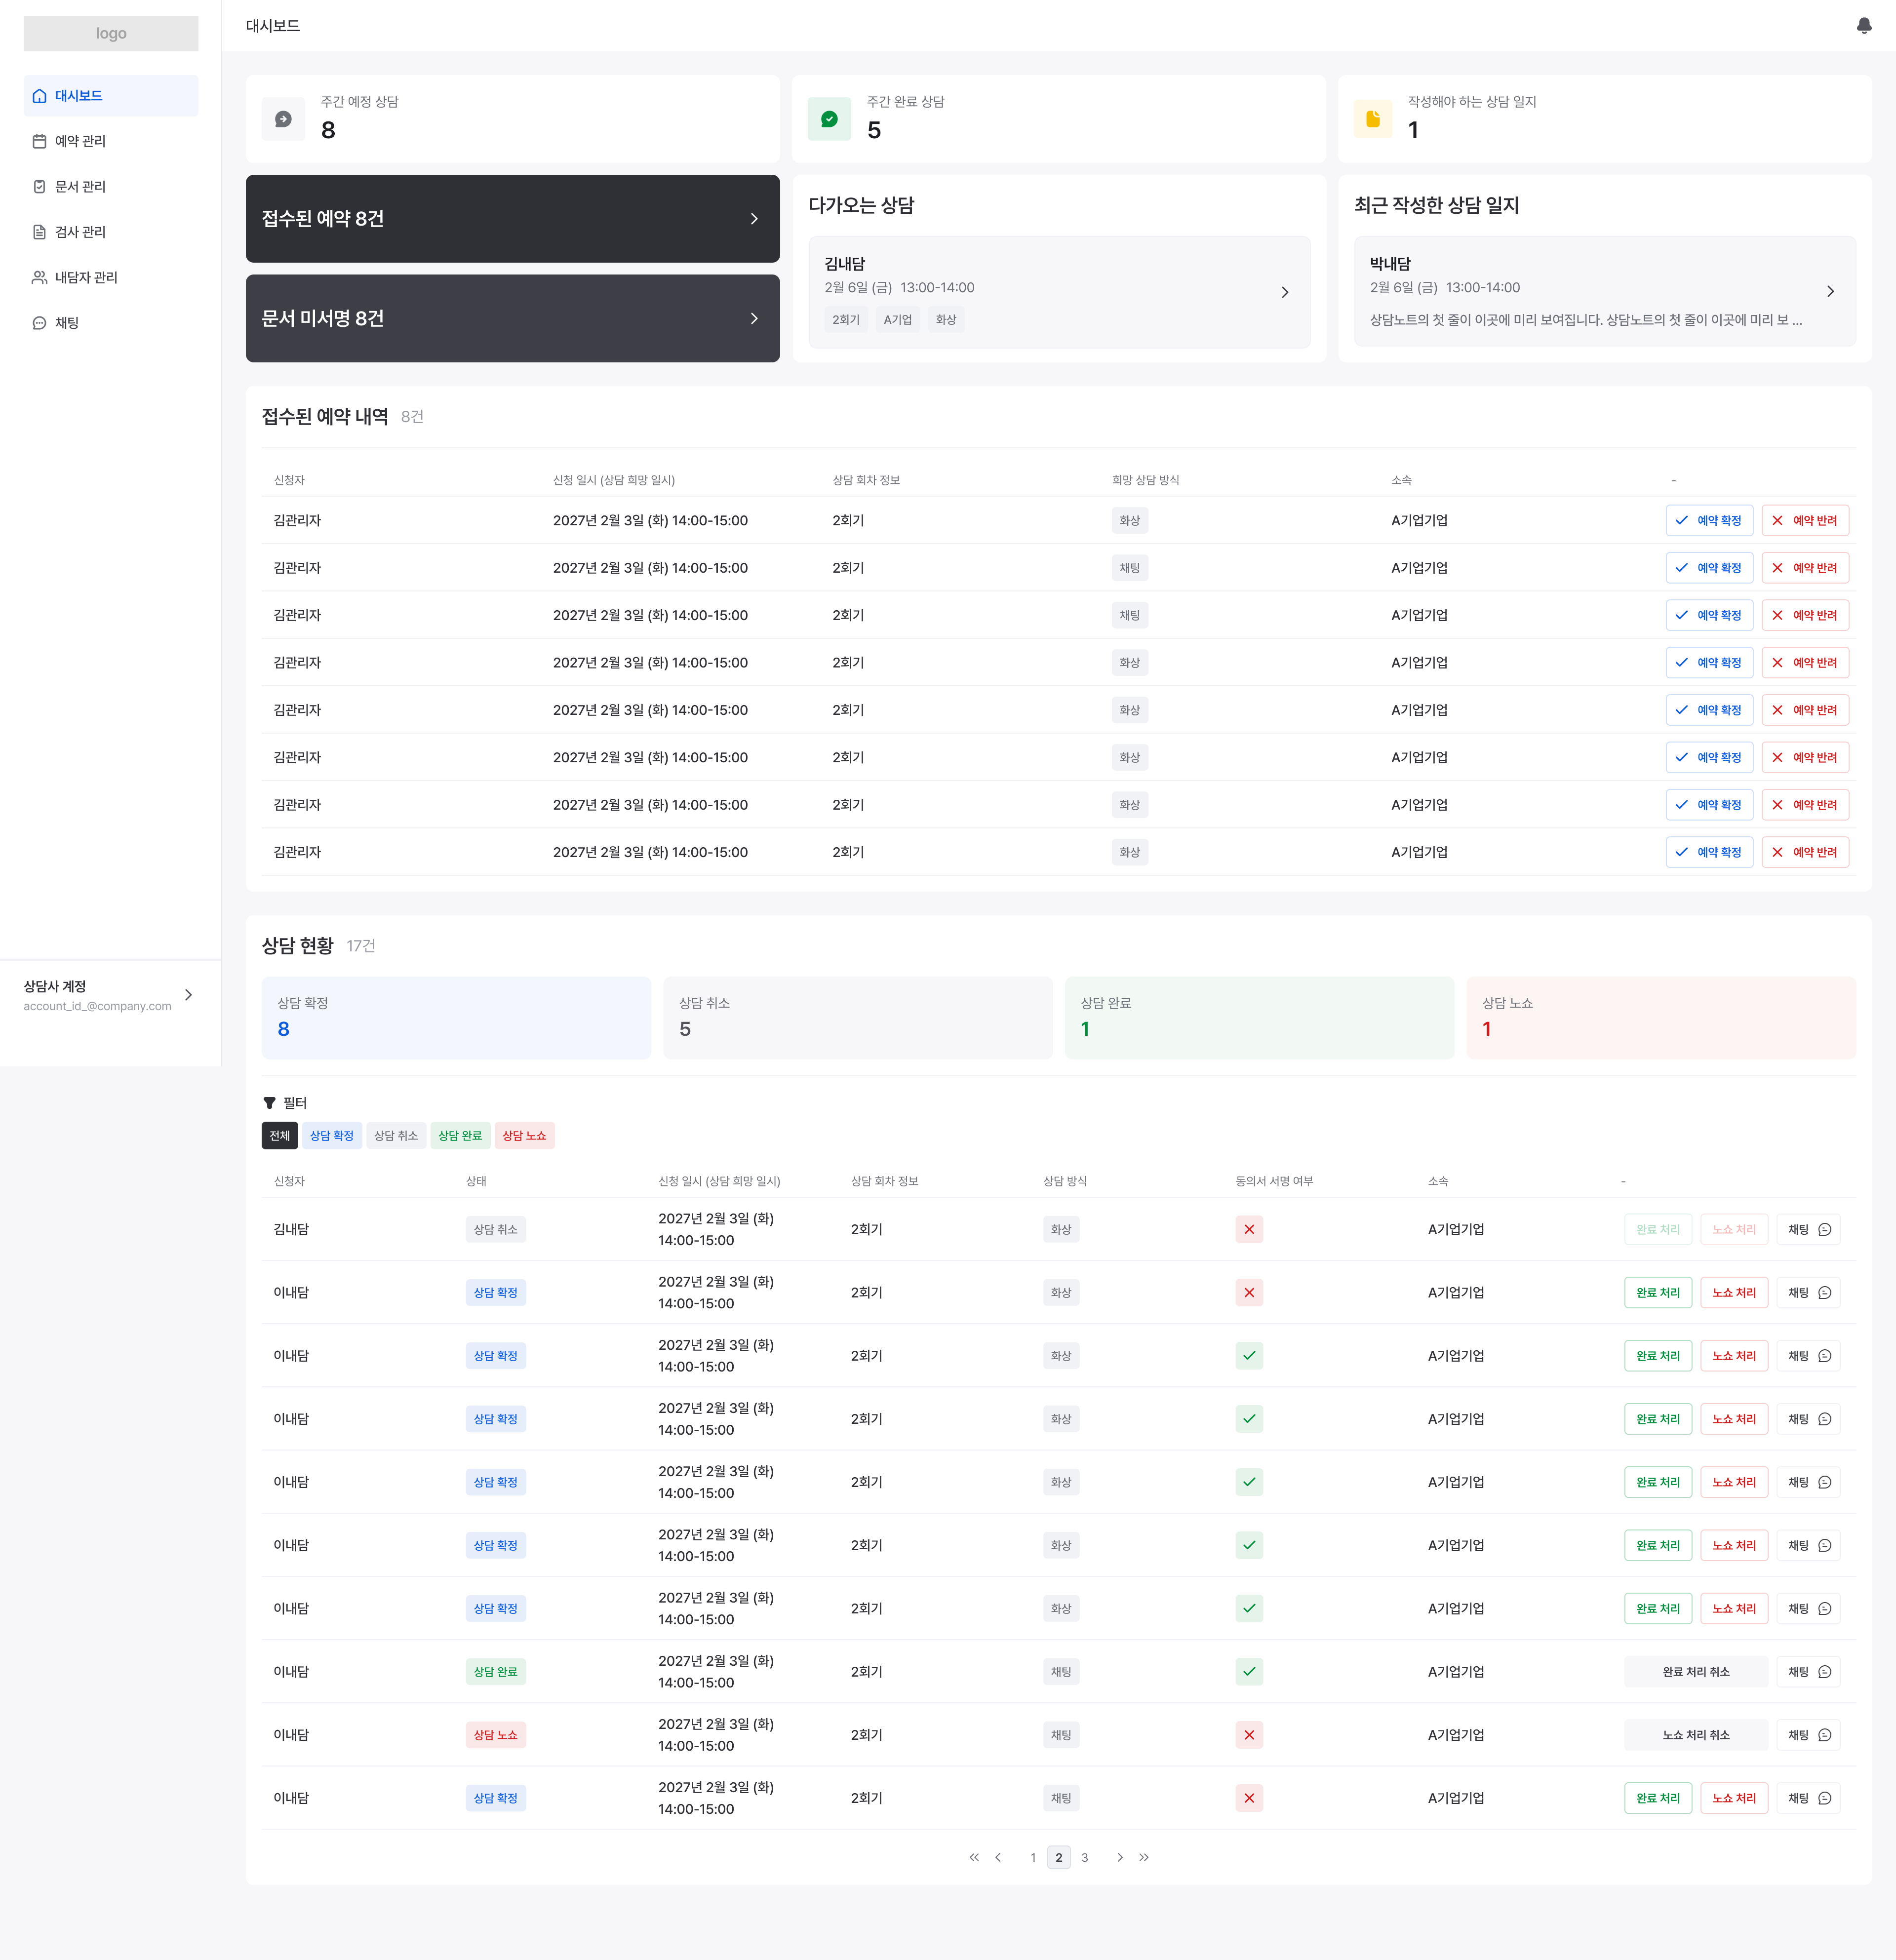Click 완료 처리 취소 in the 상담 완료 row

click(1696, 1672)
